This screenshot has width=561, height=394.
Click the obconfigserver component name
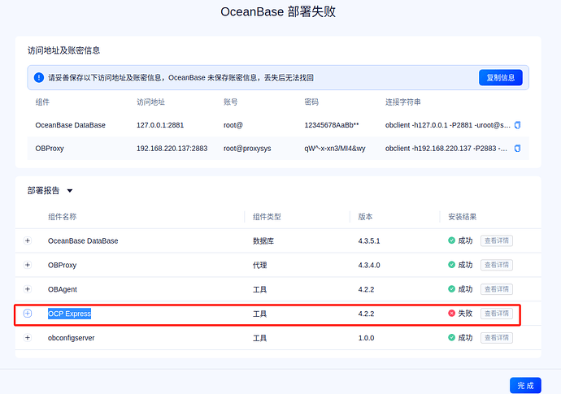72,338
